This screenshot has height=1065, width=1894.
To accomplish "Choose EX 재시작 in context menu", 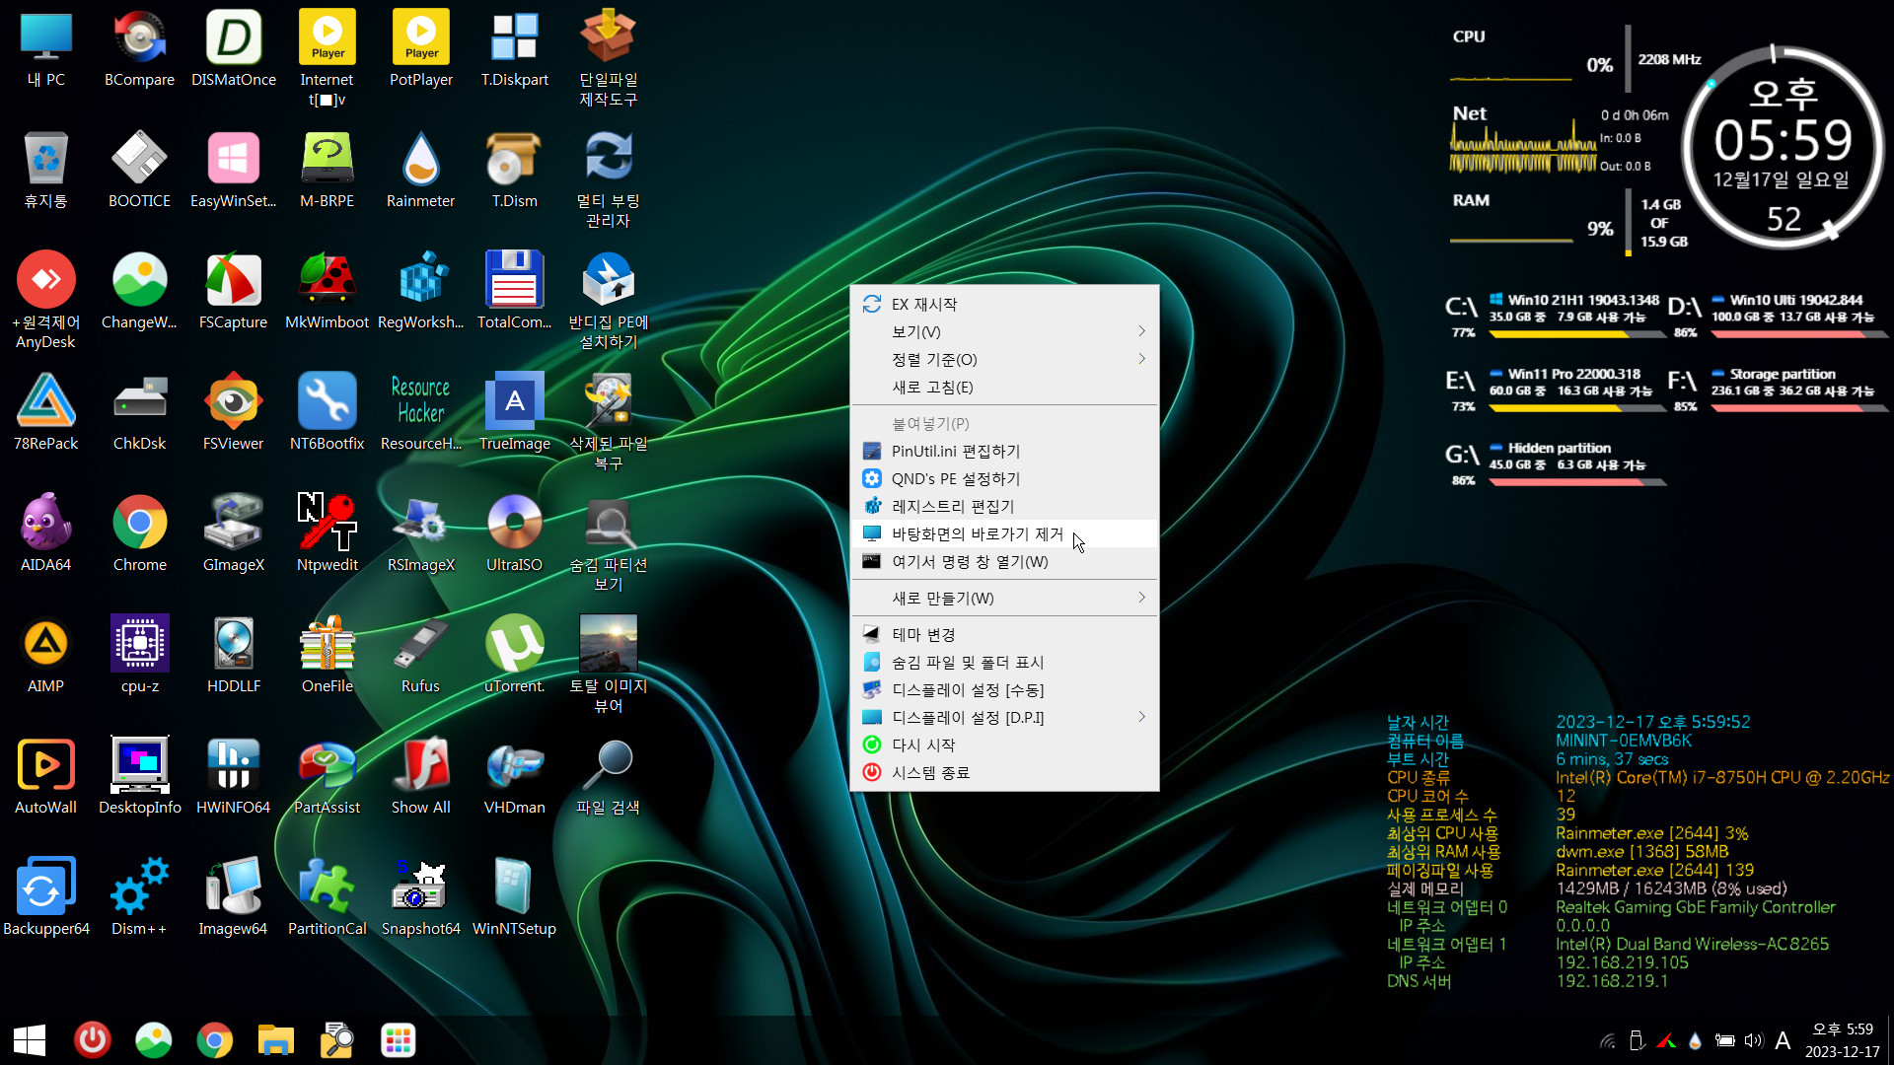I will [1004, 304].
